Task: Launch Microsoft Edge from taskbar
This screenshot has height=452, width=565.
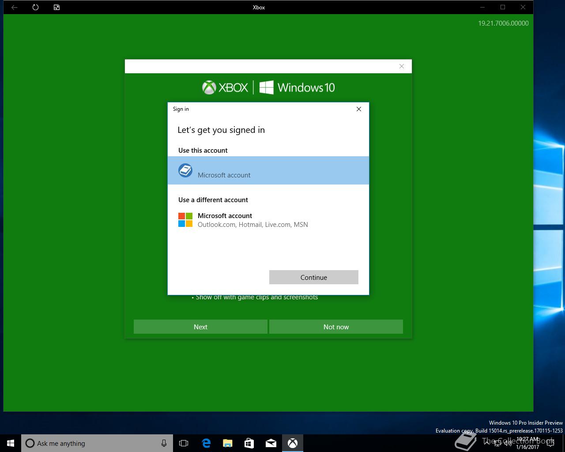Action: pos(206,443)
